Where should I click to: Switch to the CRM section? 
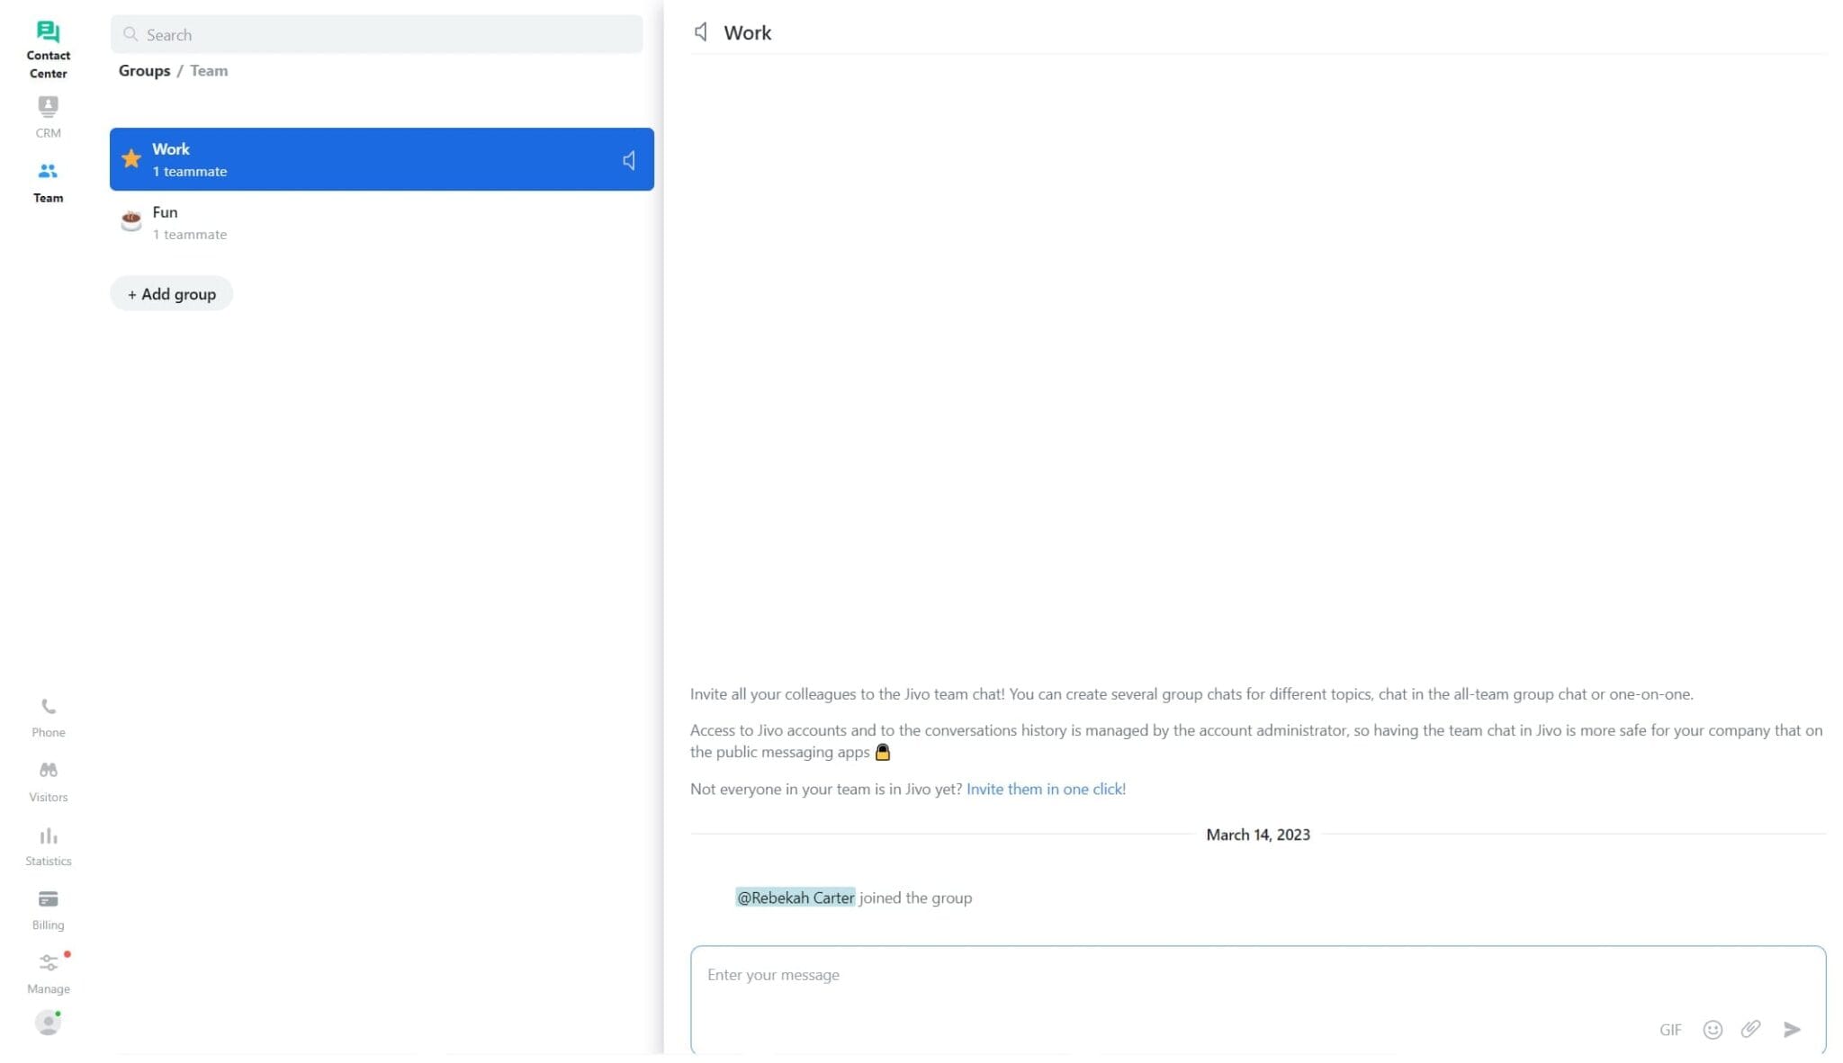click(48, 115)
